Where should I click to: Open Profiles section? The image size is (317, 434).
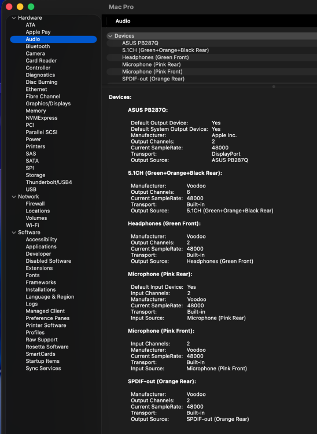point(35,333)
